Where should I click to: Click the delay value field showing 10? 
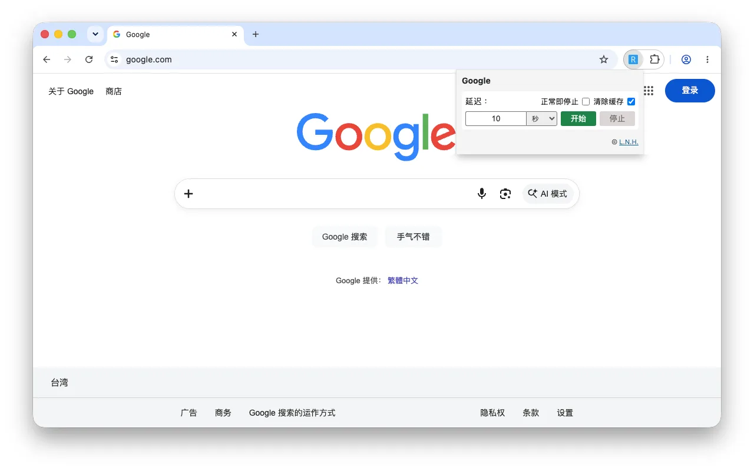(496, 119)
